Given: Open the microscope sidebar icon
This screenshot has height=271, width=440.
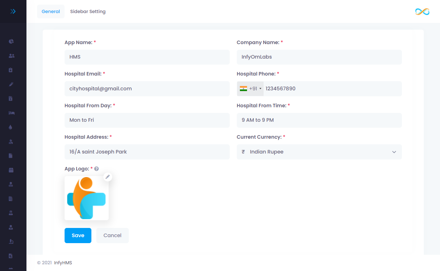Looking at the screenshot, I should click(11, 242).
